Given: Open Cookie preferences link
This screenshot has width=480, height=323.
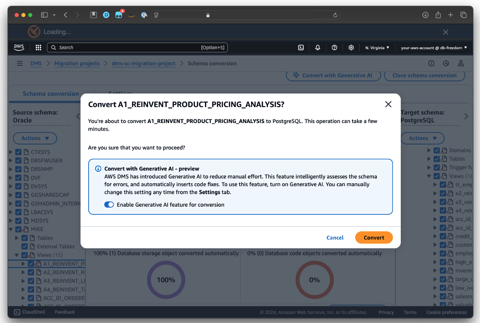Looking at the screenshot, I should pos(446,312).
